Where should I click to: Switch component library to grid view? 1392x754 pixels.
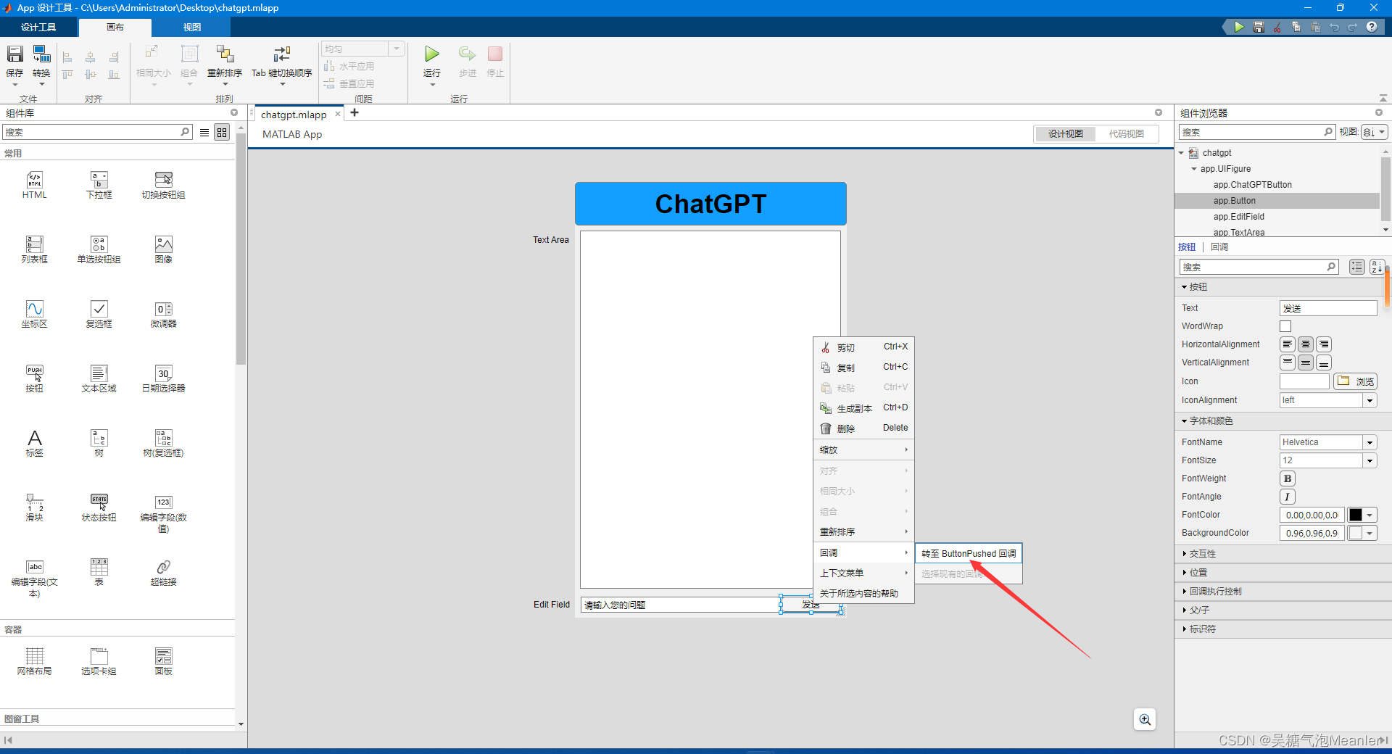click(222, 133)
